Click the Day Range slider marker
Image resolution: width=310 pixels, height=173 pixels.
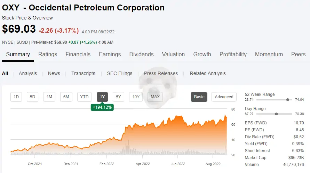(276, 114)
